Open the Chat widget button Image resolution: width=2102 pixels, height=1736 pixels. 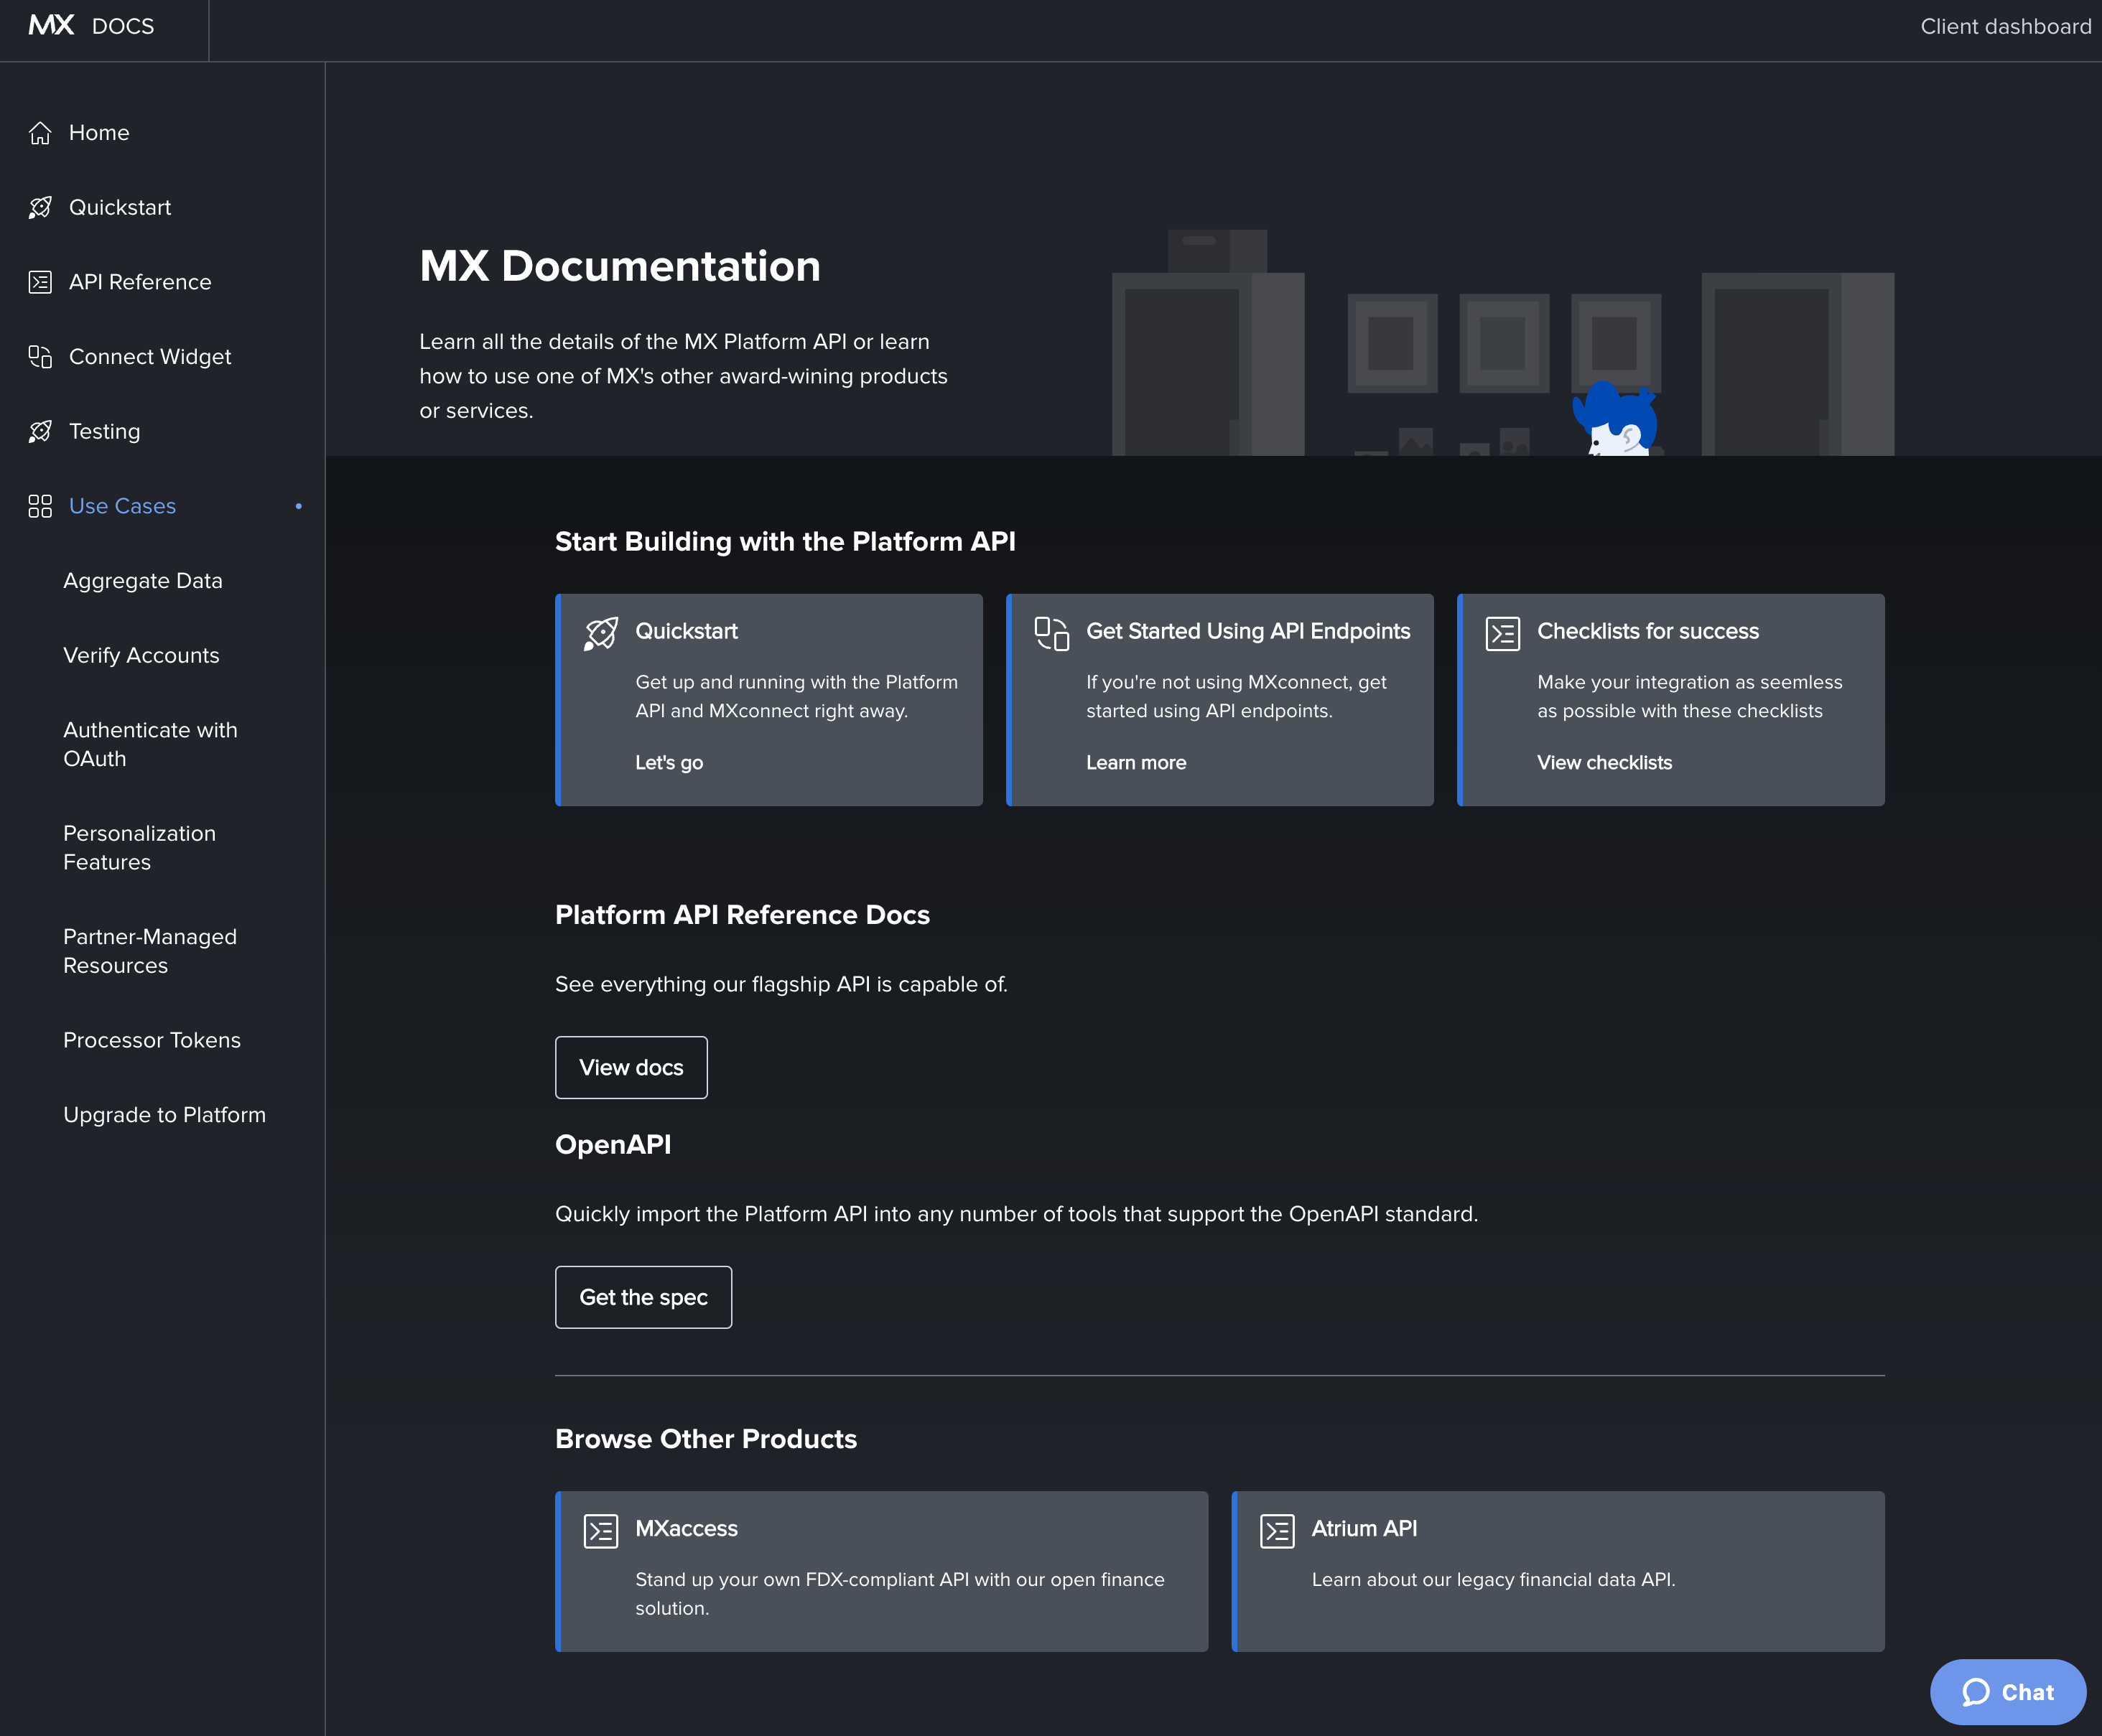(2007, 1692)
